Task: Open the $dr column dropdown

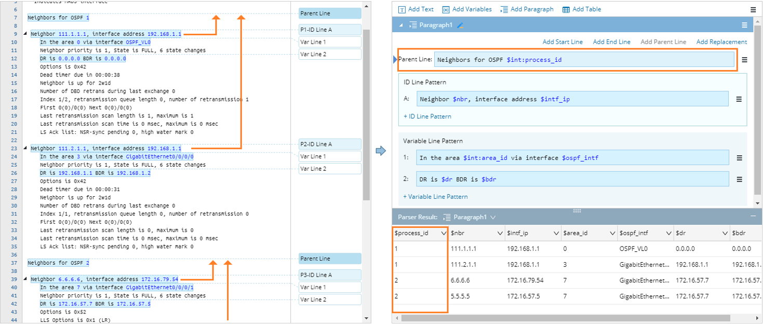Action: point(725,234)
